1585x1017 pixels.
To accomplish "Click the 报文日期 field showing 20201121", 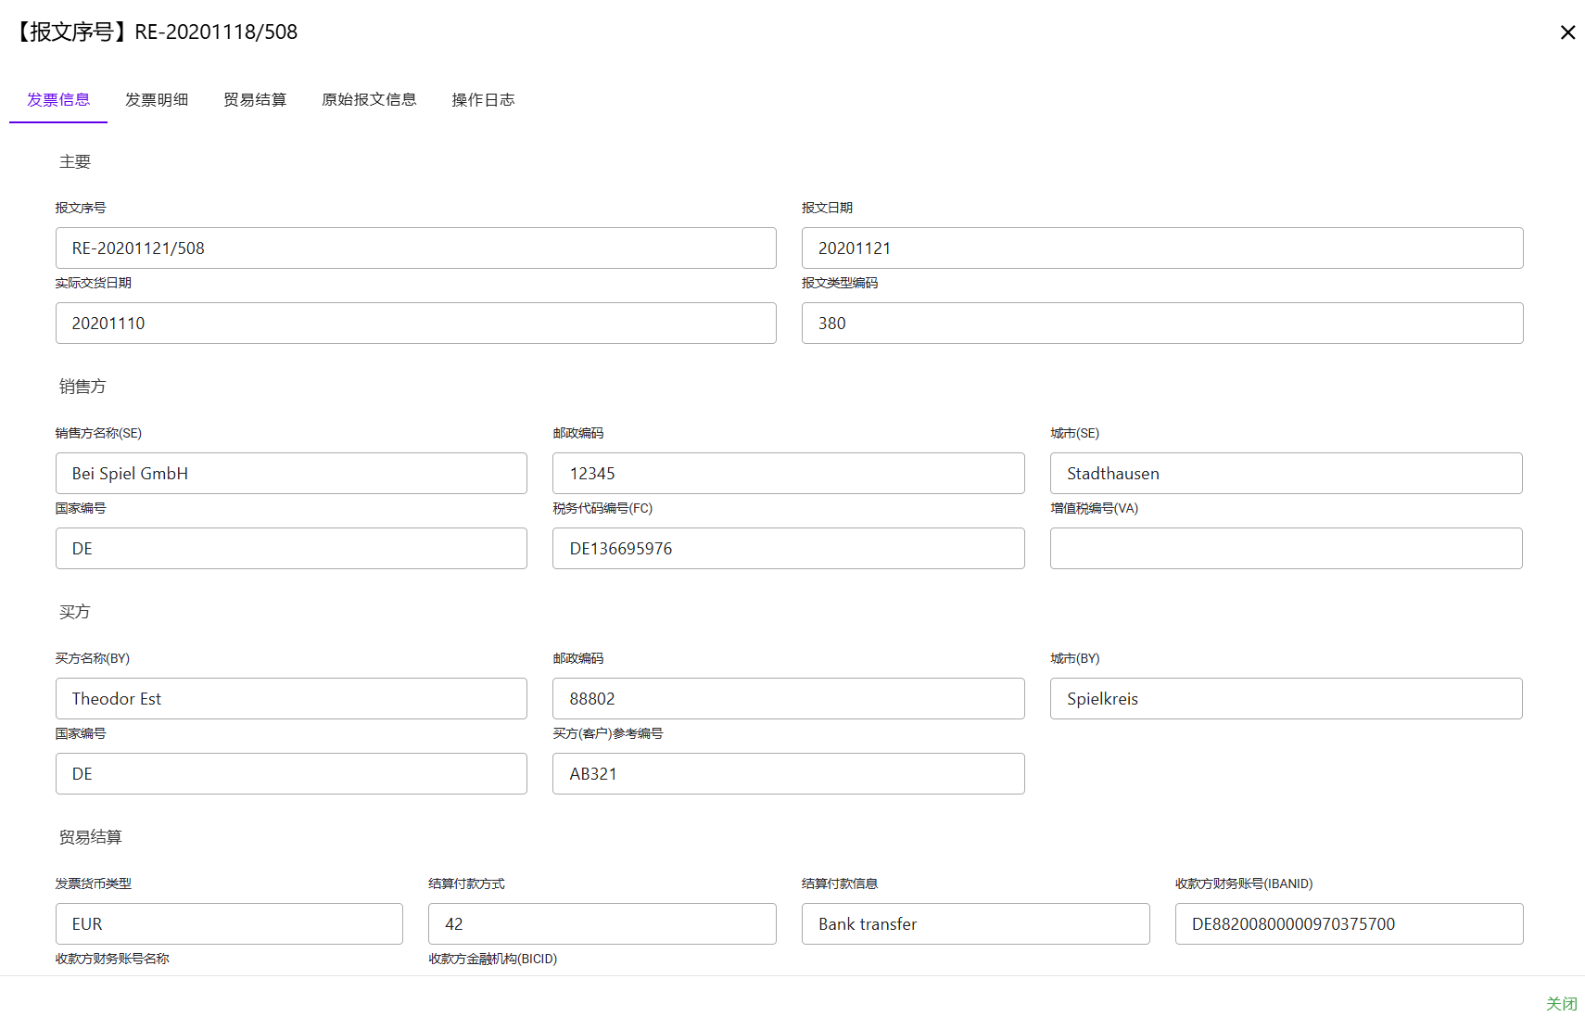I will (x=1161, y=248).
